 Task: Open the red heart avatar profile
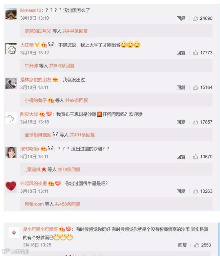pyautogui.click(x=11, y=186)
